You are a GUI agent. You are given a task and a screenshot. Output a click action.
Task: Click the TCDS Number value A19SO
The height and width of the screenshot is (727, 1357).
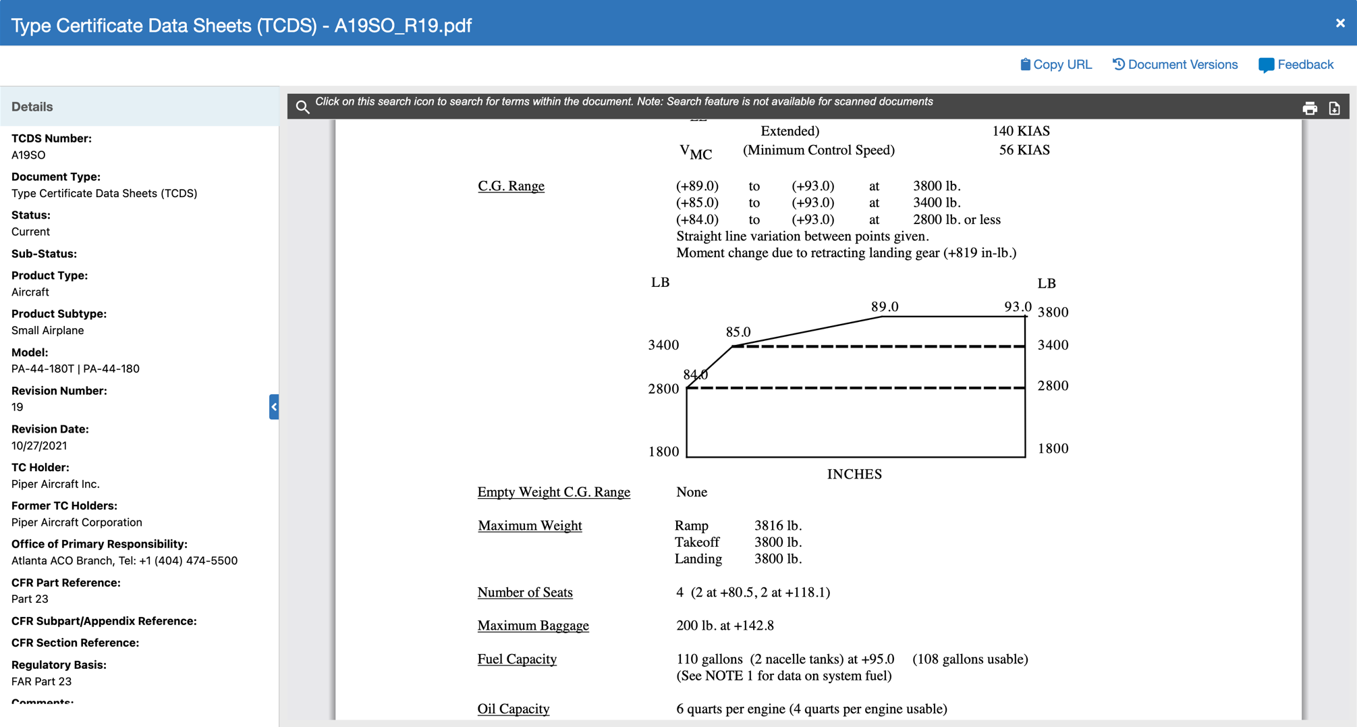pos(28,155)
